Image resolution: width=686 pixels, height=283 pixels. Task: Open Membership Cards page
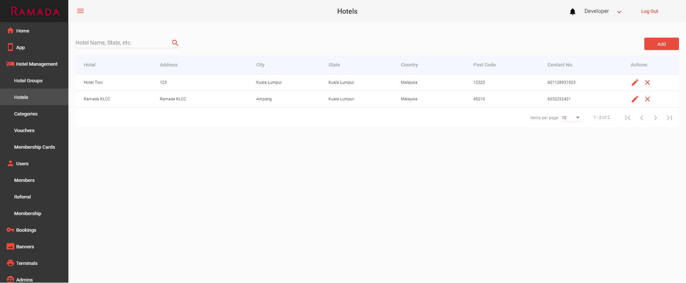pos(34,147)
